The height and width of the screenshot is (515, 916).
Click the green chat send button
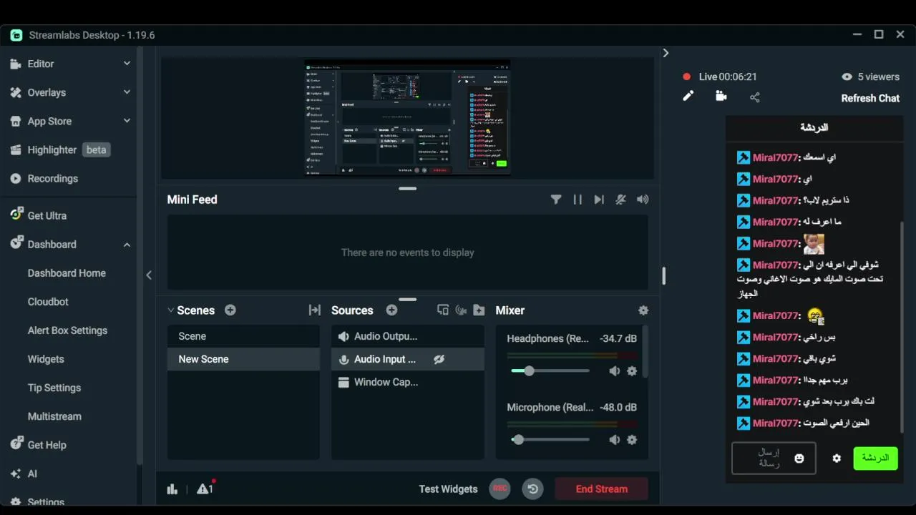pyautogui.click(x=875, y=458)
